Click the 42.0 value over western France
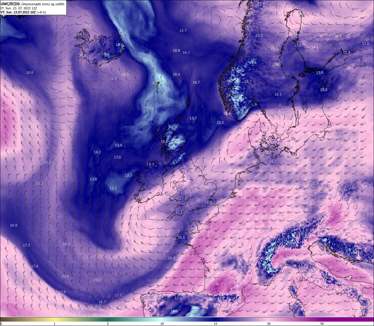The image size is (374, 326). pos(190,255)
